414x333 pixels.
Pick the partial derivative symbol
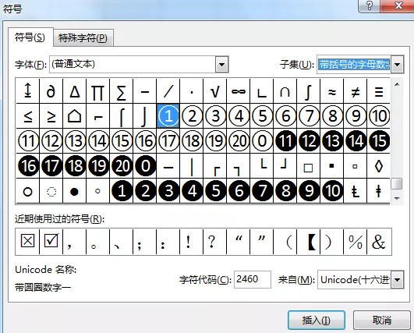tap(51, 91)
